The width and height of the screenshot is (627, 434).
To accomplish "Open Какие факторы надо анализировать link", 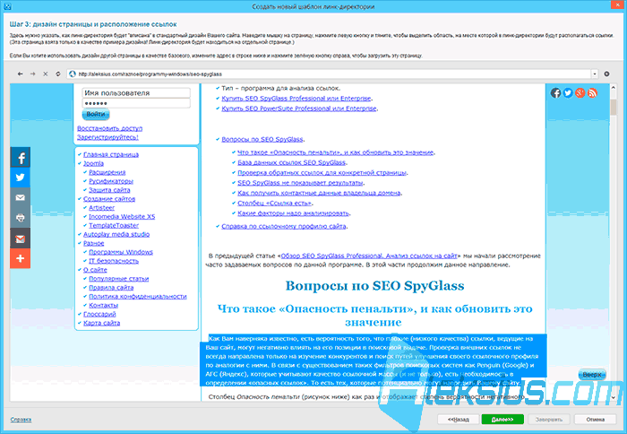I will [x=294, y=213].
